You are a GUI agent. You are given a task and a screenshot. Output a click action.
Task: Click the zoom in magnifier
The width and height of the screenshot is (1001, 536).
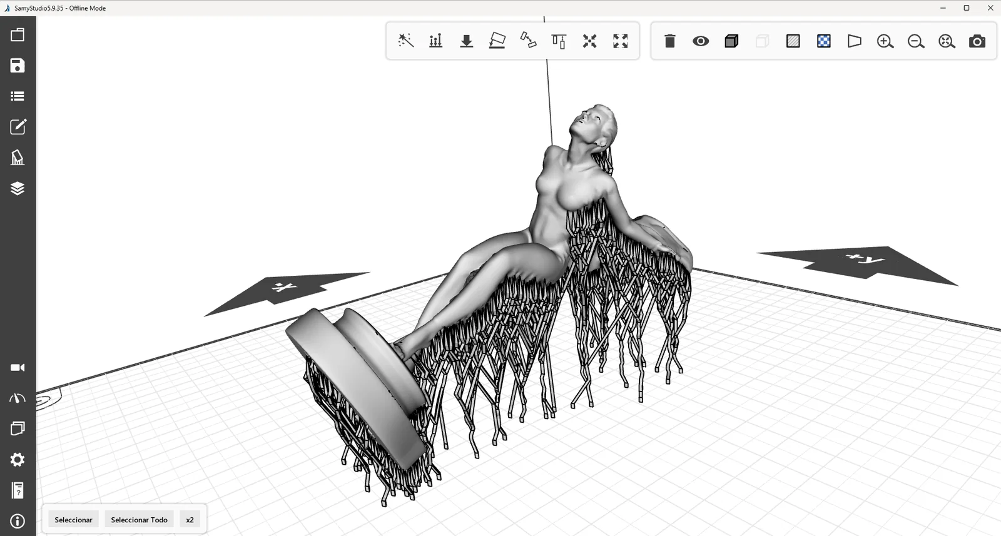click(x=885, y=41)
